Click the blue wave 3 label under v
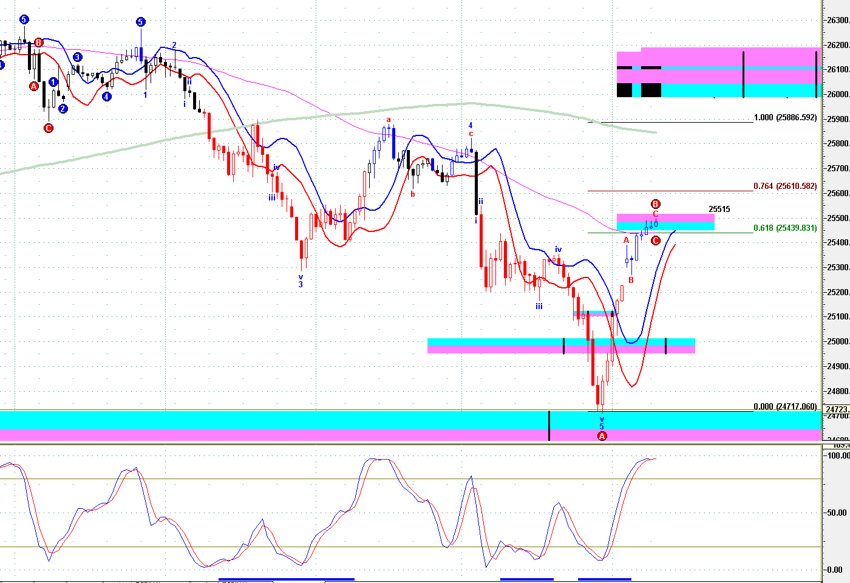 coord(301,284)
